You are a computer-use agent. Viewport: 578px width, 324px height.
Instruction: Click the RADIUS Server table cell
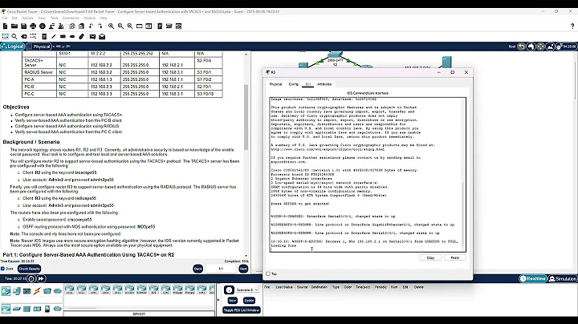(x=39, y=72)
